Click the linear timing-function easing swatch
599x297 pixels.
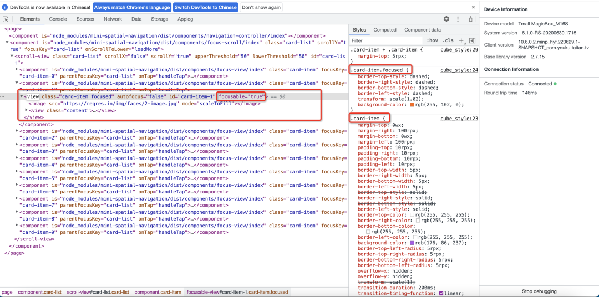[x=441, y=293]
